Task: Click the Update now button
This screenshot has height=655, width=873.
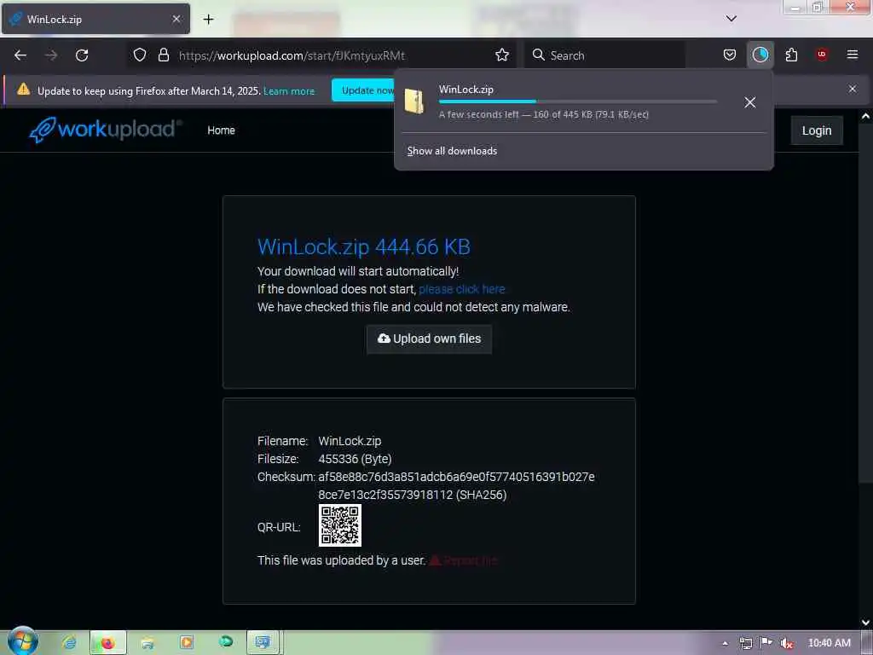Action: [x=363, y=90]
